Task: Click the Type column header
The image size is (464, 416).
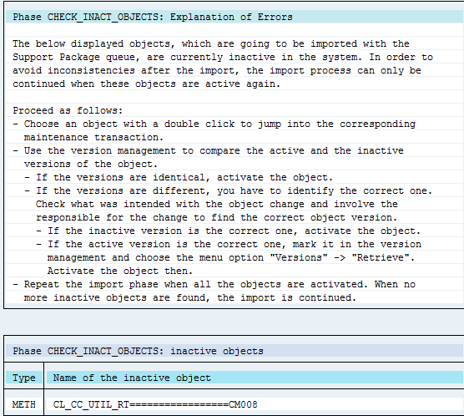Action: pos(23,378)
